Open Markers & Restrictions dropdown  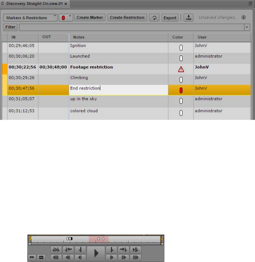[30, 18]
